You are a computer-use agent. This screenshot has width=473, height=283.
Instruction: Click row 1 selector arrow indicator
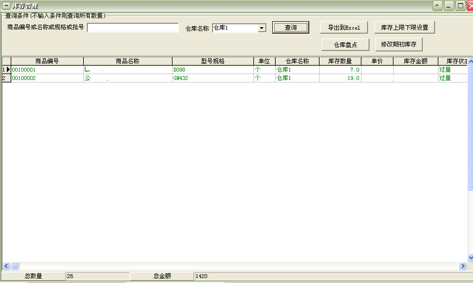tap(6, 70)
